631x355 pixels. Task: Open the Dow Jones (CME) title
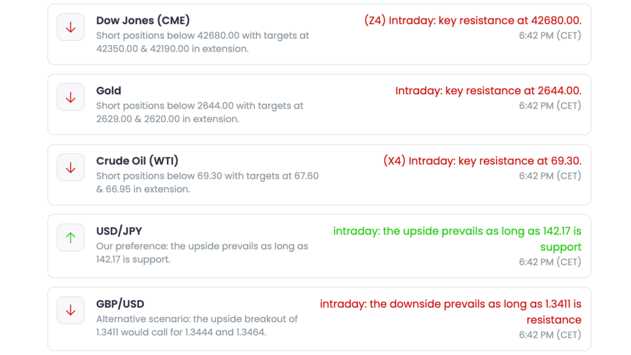point(143,20)
